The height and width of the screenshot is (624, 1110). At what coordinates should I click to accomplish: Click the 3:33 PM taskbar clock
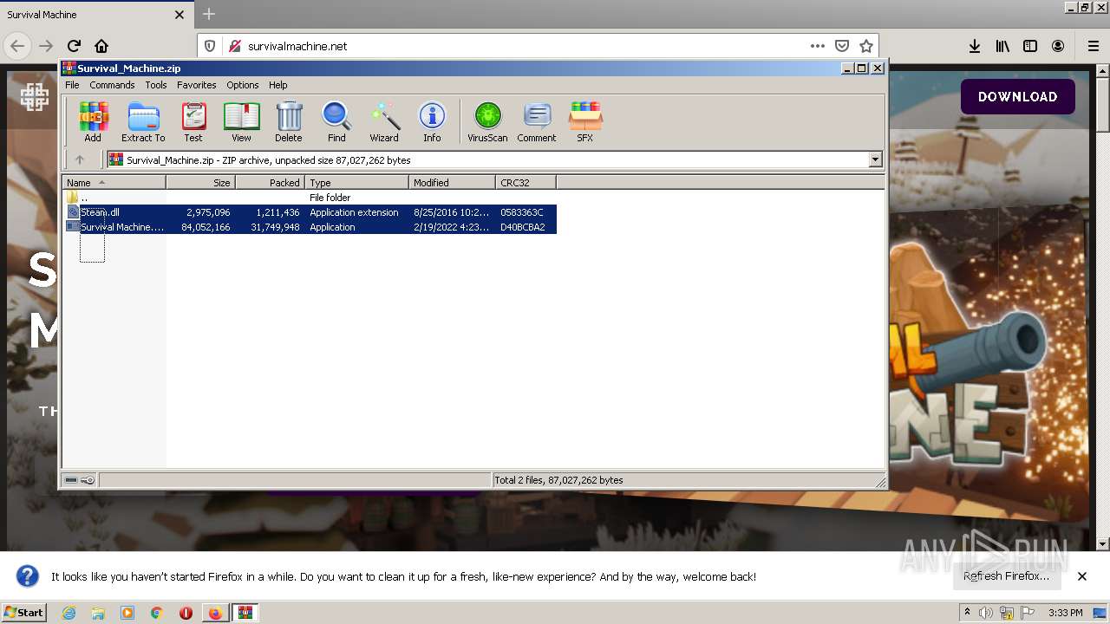pyautogui.click(x=1065, y=613)
